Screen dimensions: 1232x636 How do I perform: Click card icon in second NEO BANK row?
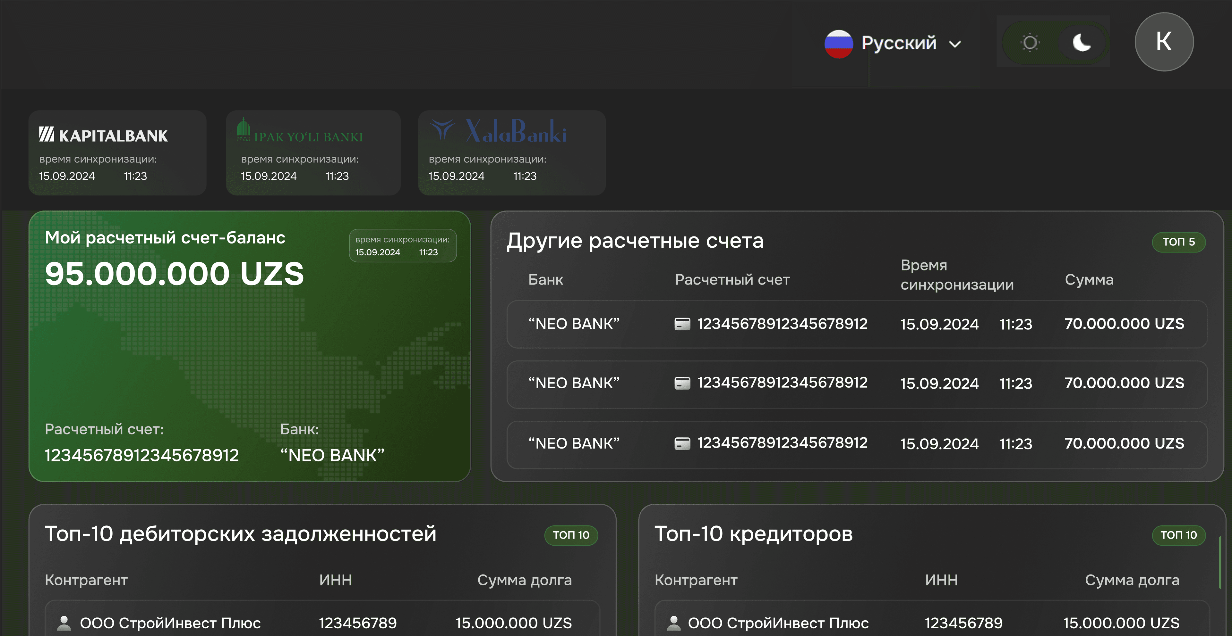tap(682, 384)
